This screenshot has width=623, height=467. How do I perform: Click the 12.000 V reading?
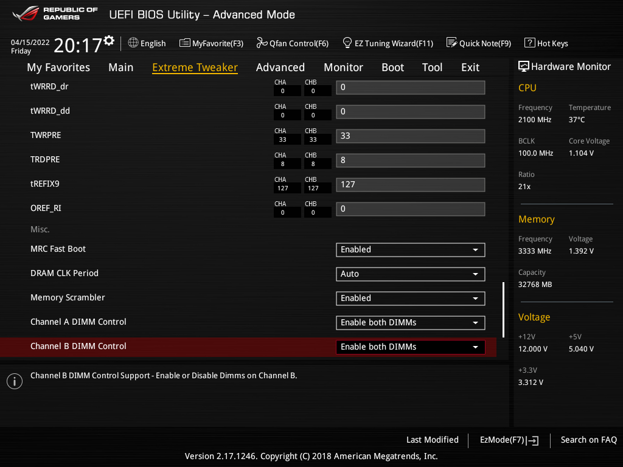point(533,348)
